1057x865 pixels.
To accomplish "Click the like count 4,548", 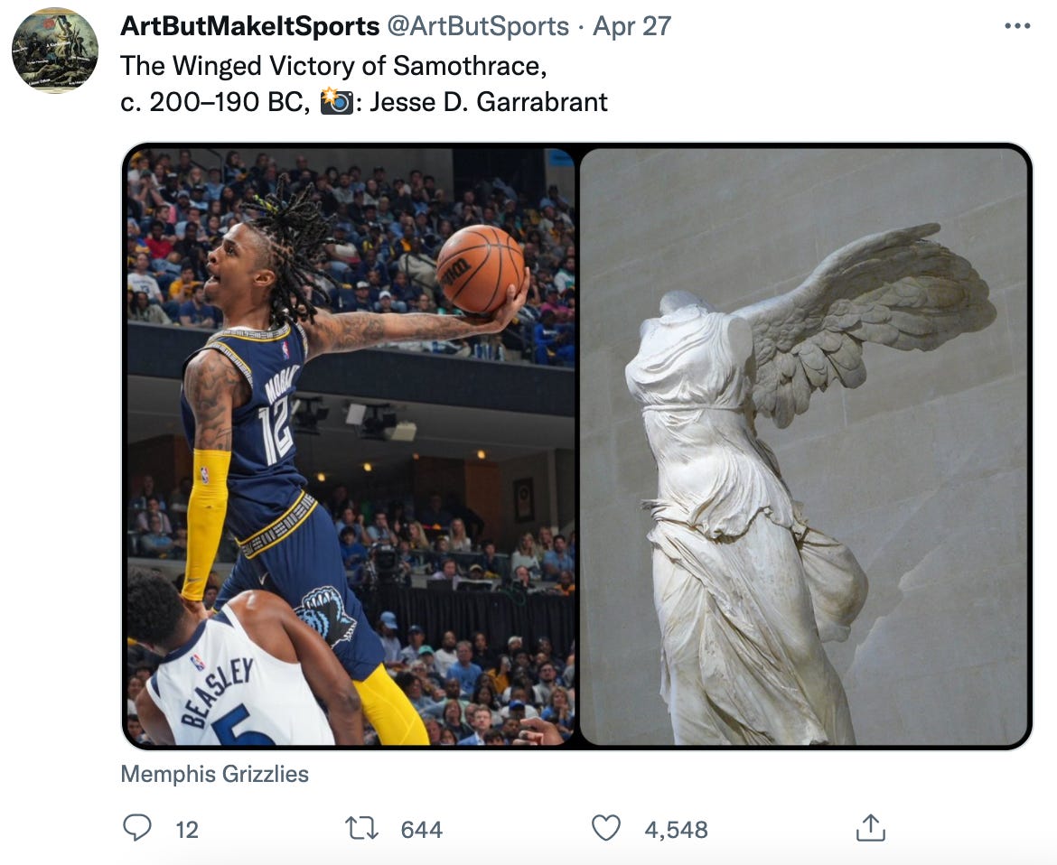I will pos(676,829).
